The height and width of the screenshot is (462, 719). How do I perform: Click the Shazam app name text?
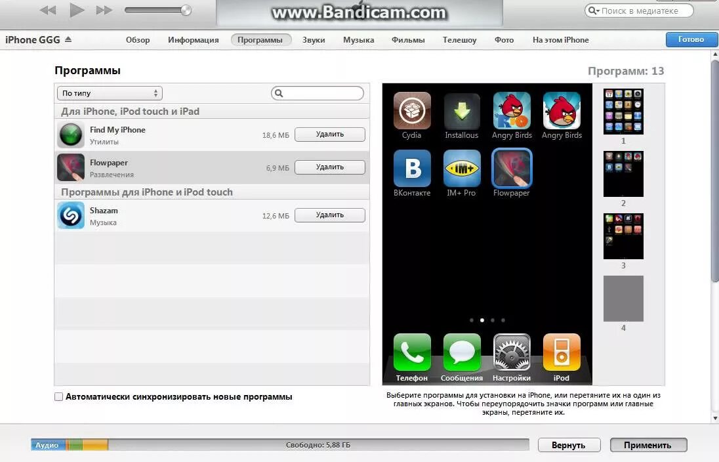click(104, 211)
